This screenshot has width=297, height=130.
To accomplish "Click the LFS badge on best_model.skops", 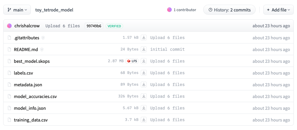I will 132,61.
